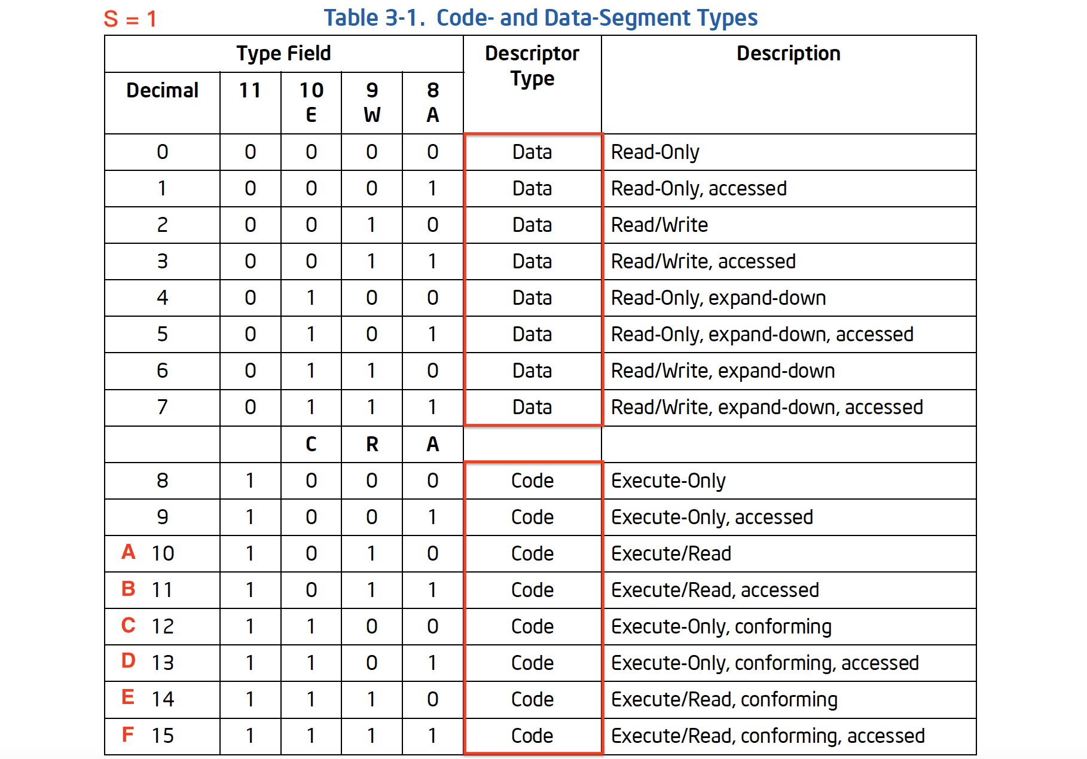Click "Code" cell in the Execute-Only row
1087x759 pixels.
[532, 481]
